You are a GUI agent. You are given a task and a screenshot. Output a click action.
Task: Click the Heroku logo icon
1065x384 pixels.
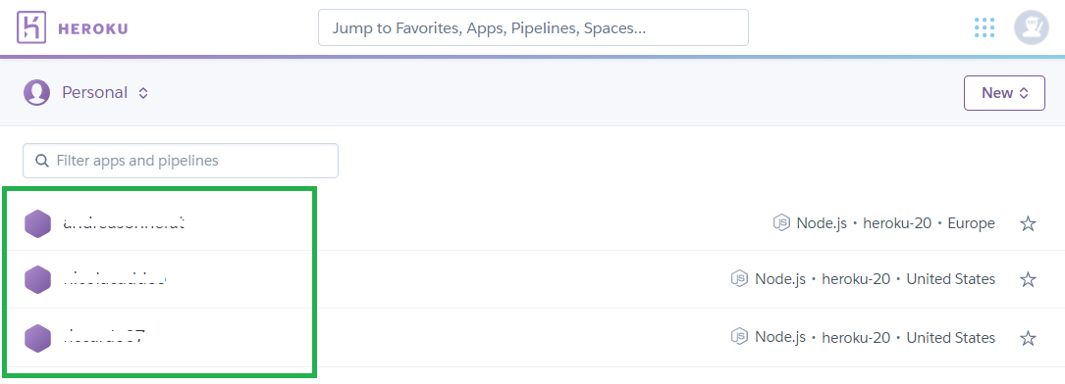click(31, 27)
